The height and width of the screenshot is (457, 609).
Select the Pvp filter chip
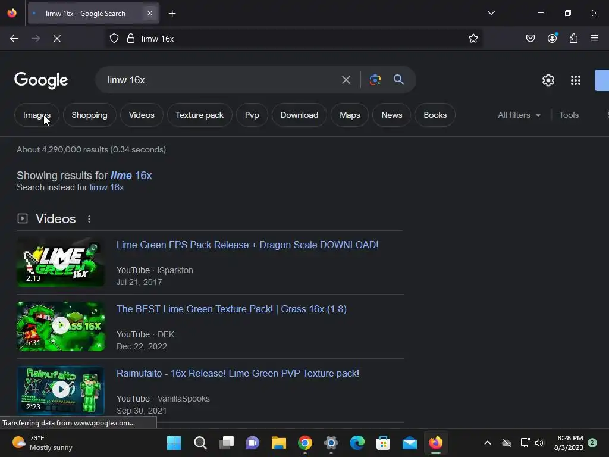[x=252, y=115]
